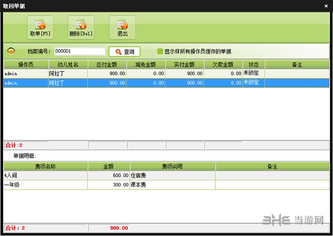The image size is (333, 236).
Task: Click the 取单[F5] toolbar button
Action: click(x=40, y=28)
